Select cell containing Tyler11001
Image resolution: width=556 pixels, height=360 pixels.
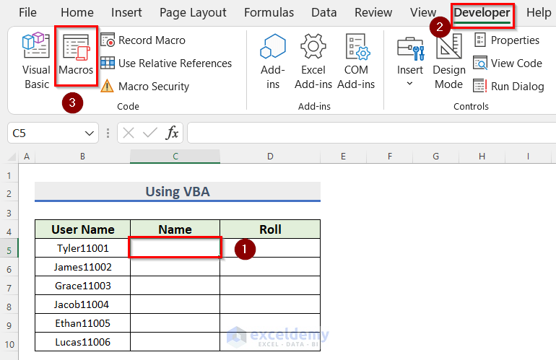(x=82, y=248)
